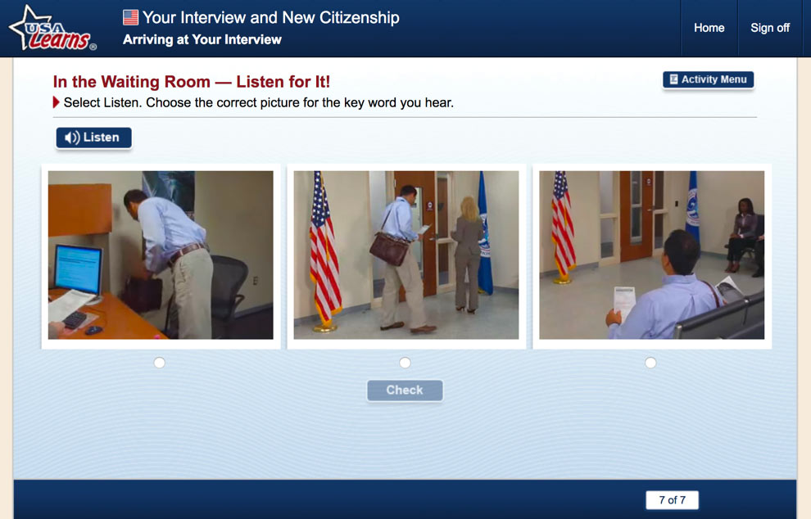Click the document icon on Activity Menu
This screenshot has width=811, height=519.
click(x=673, y=79)
